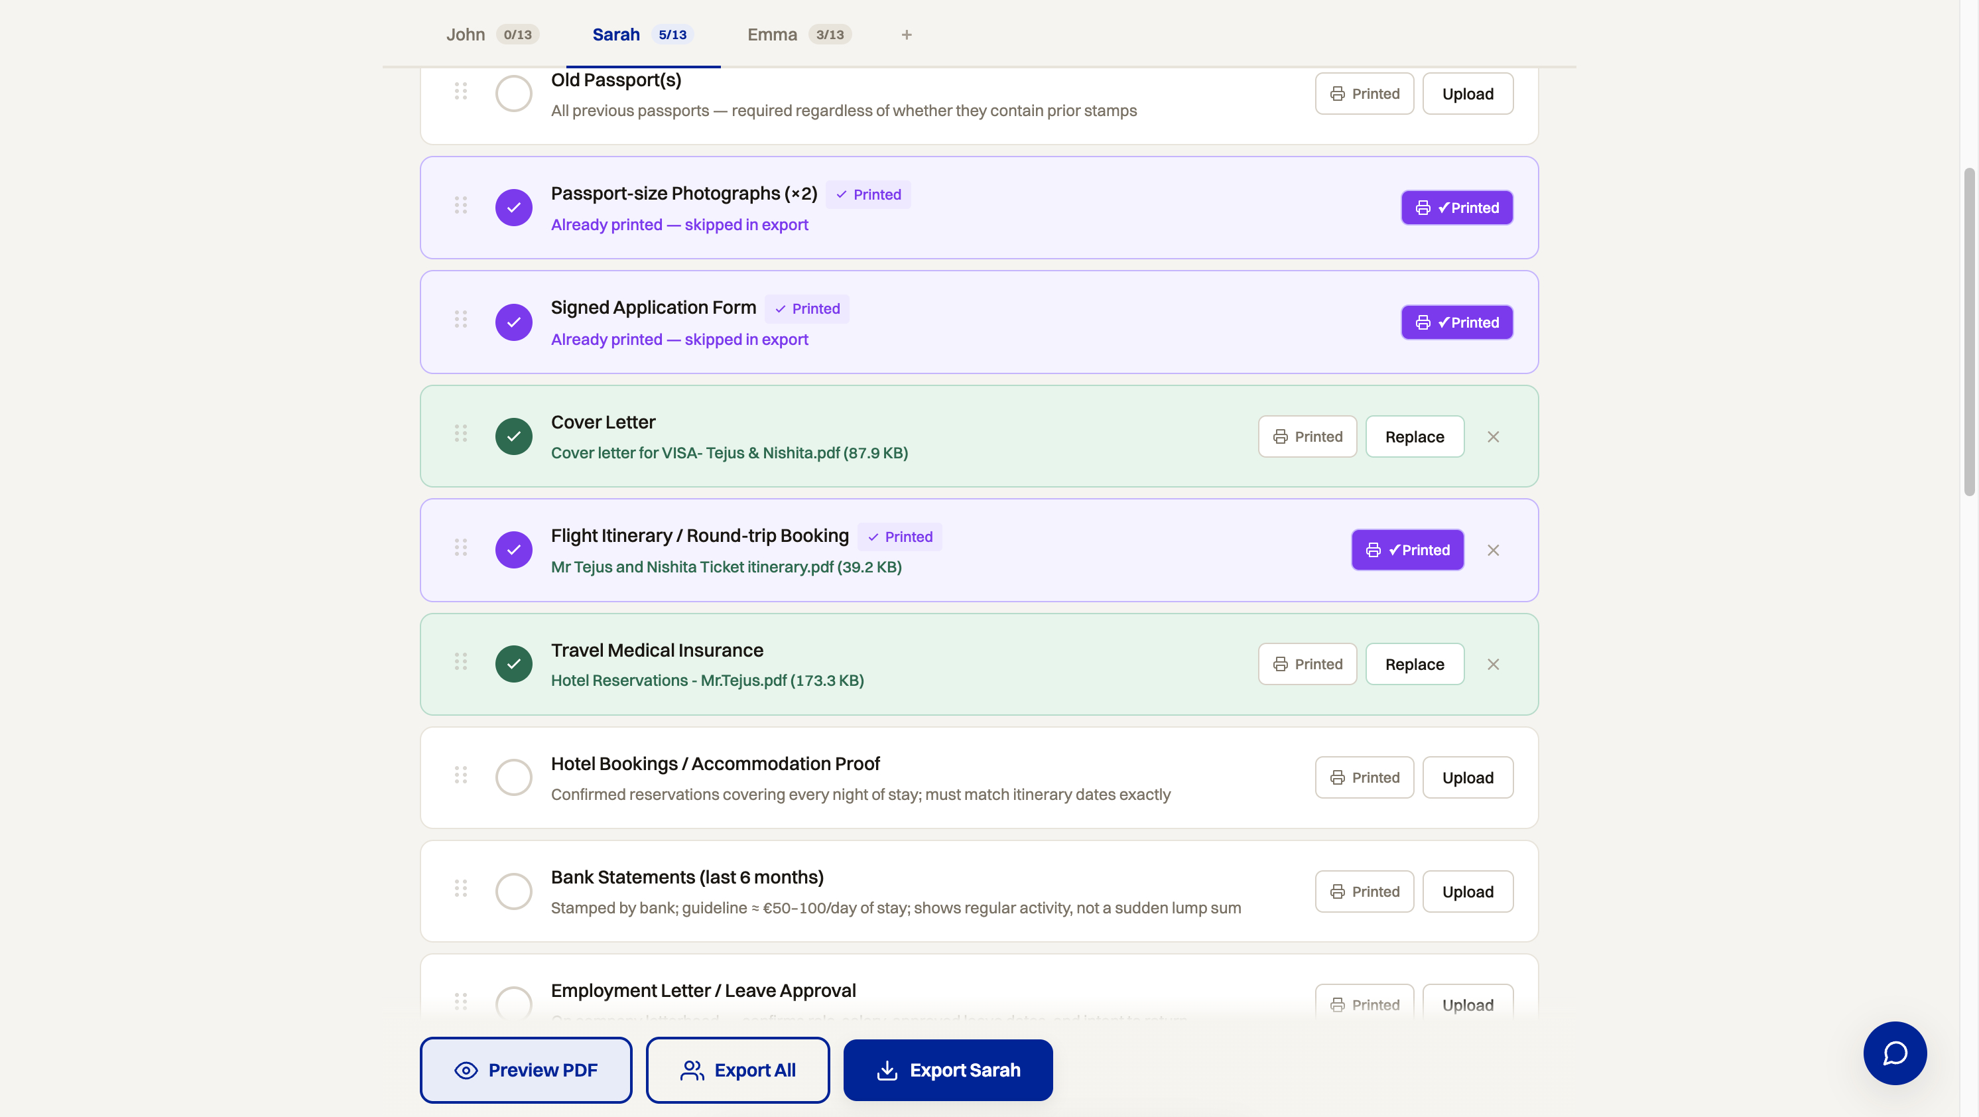Unmark Printed for Passport-size Photographs

pyautogui.click(x=1456, y=208)
